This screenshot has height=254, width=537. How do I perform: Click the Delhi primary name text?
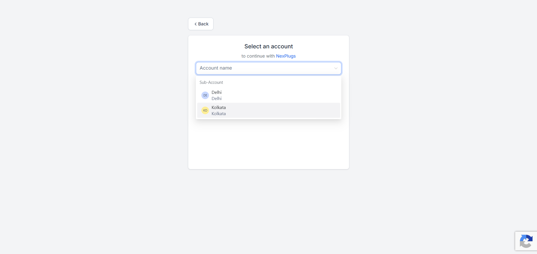coord(217,92)
